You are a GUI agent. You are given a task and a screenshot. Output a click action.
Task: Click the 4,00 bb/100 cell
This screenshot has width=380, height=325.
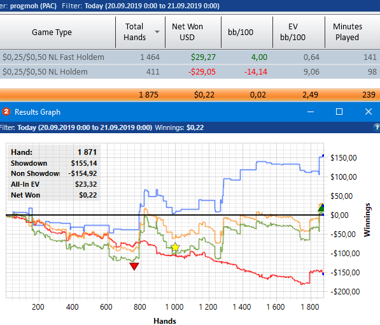tap(259, 57)
